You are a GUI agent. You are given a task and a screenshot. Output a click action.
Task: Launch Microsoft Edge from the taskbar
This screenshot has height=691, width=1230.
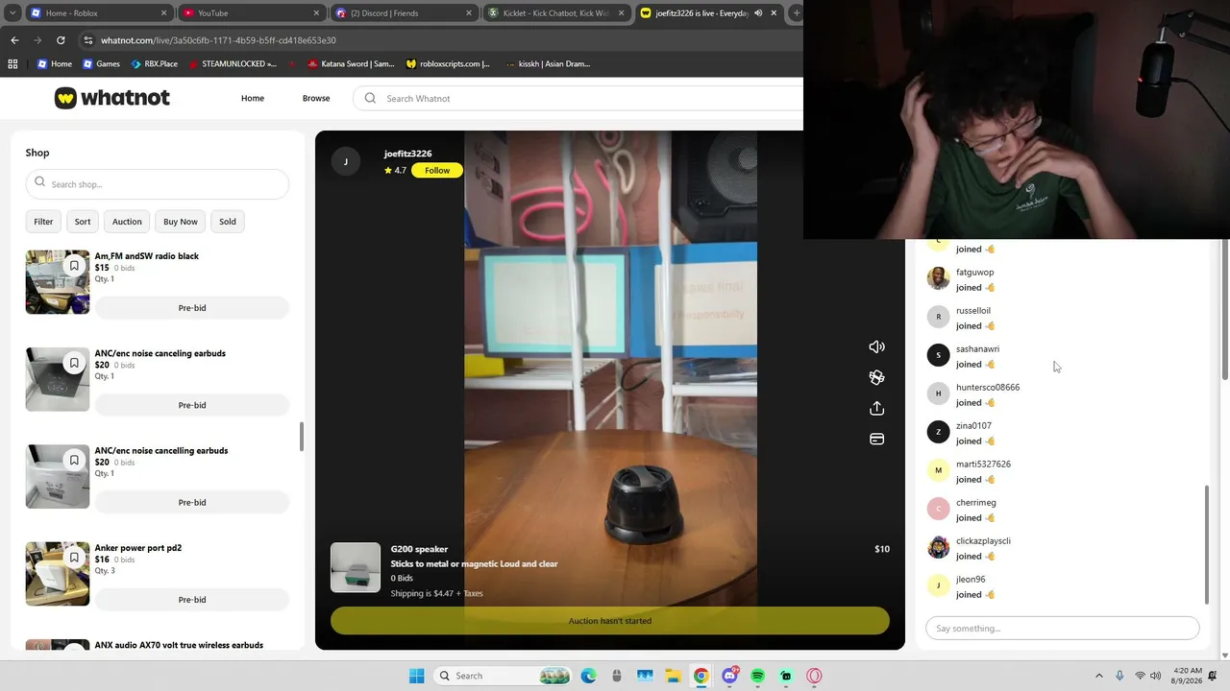588,676
